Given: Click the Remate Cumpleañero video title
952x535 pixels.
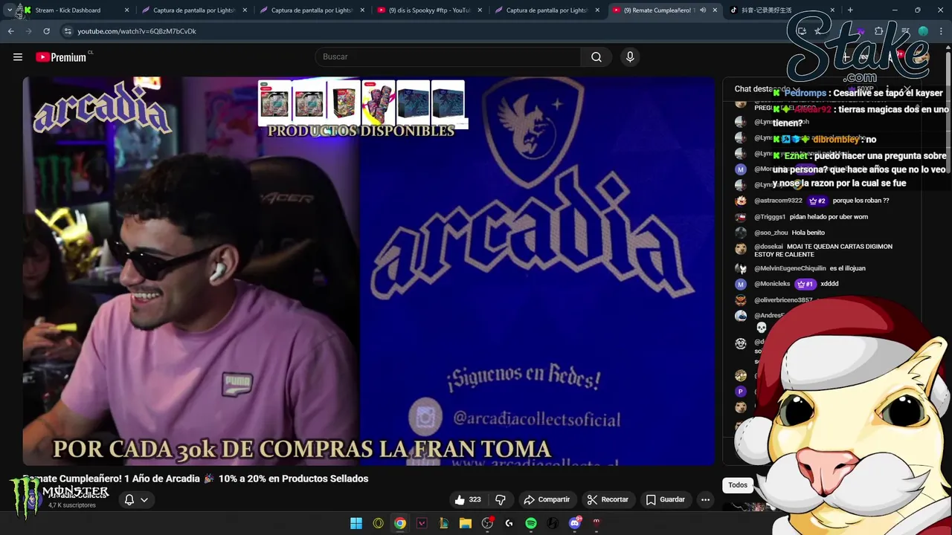Looking at the screenshot, I should point(195,479).
